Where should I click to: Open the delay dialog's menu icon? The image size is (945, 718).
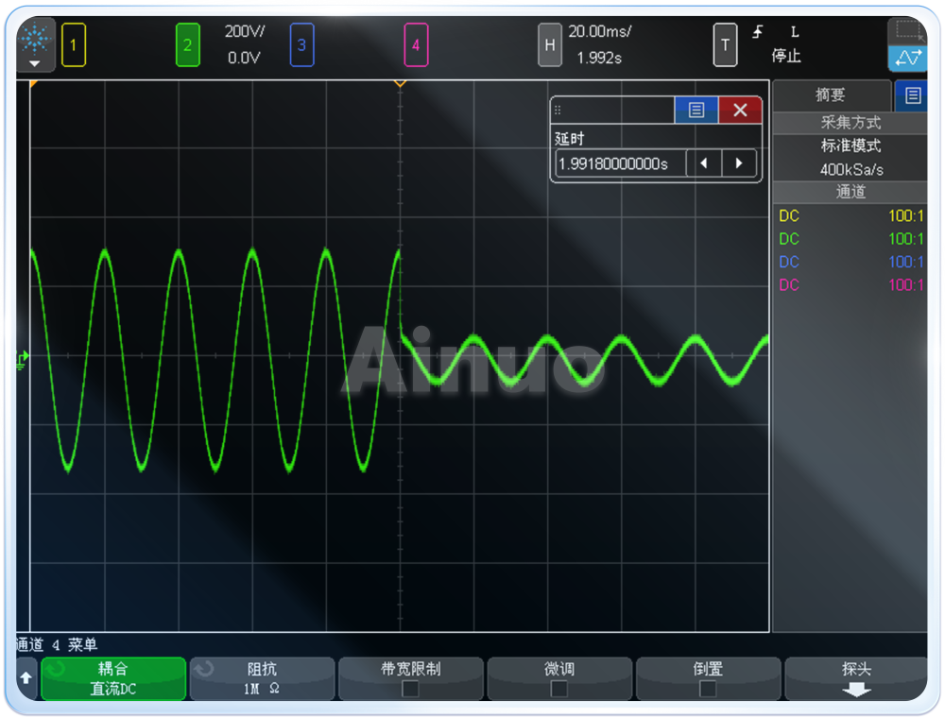click(x=696, y=110)
